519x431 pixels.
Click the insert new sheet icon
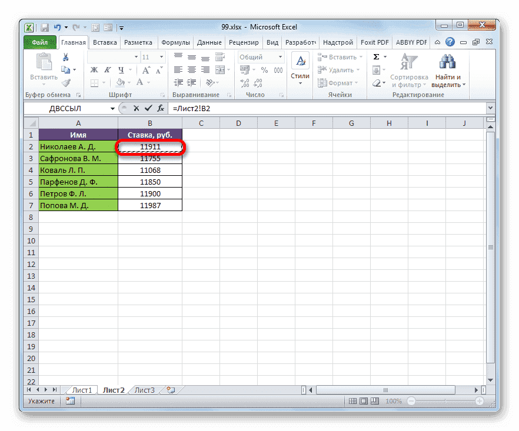171,390
